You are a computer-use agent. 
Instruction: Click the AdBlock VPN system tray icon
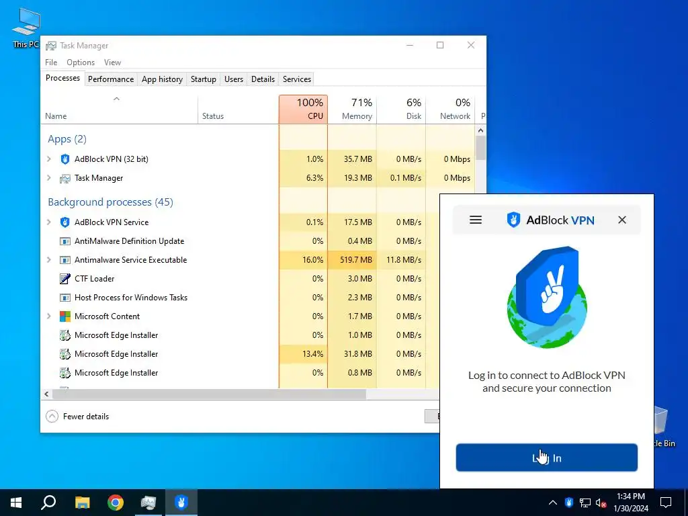pos(569,503)
